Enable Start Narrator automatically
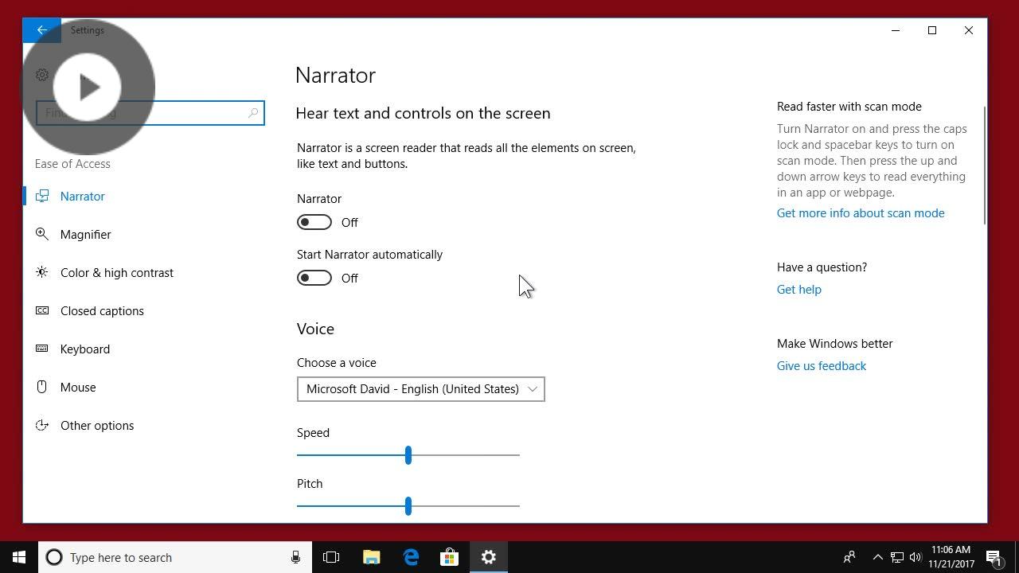 coord(314,278)
